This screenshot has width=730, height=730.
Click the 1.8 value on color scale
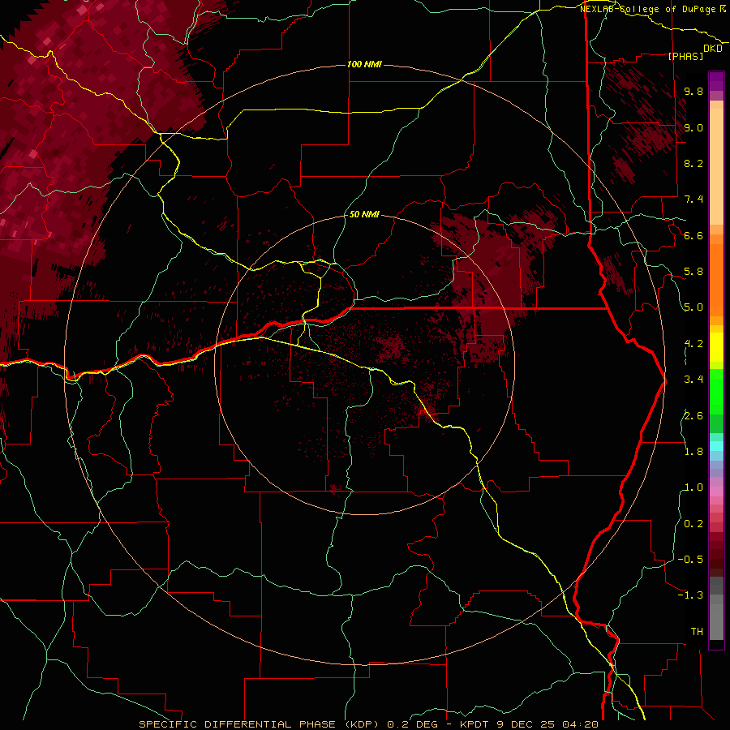pos(693,452)
